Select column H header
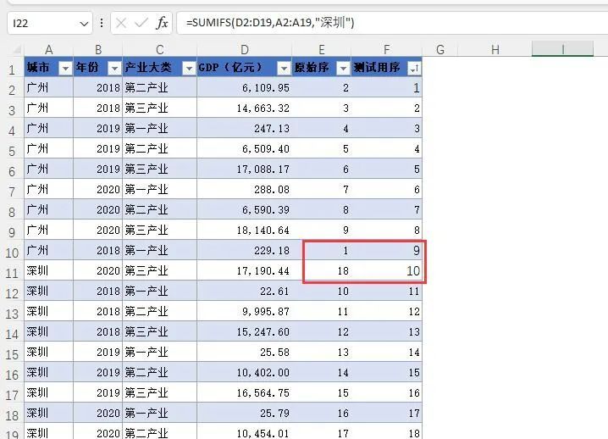Screen dimensions: 608x439 (495, 50)
